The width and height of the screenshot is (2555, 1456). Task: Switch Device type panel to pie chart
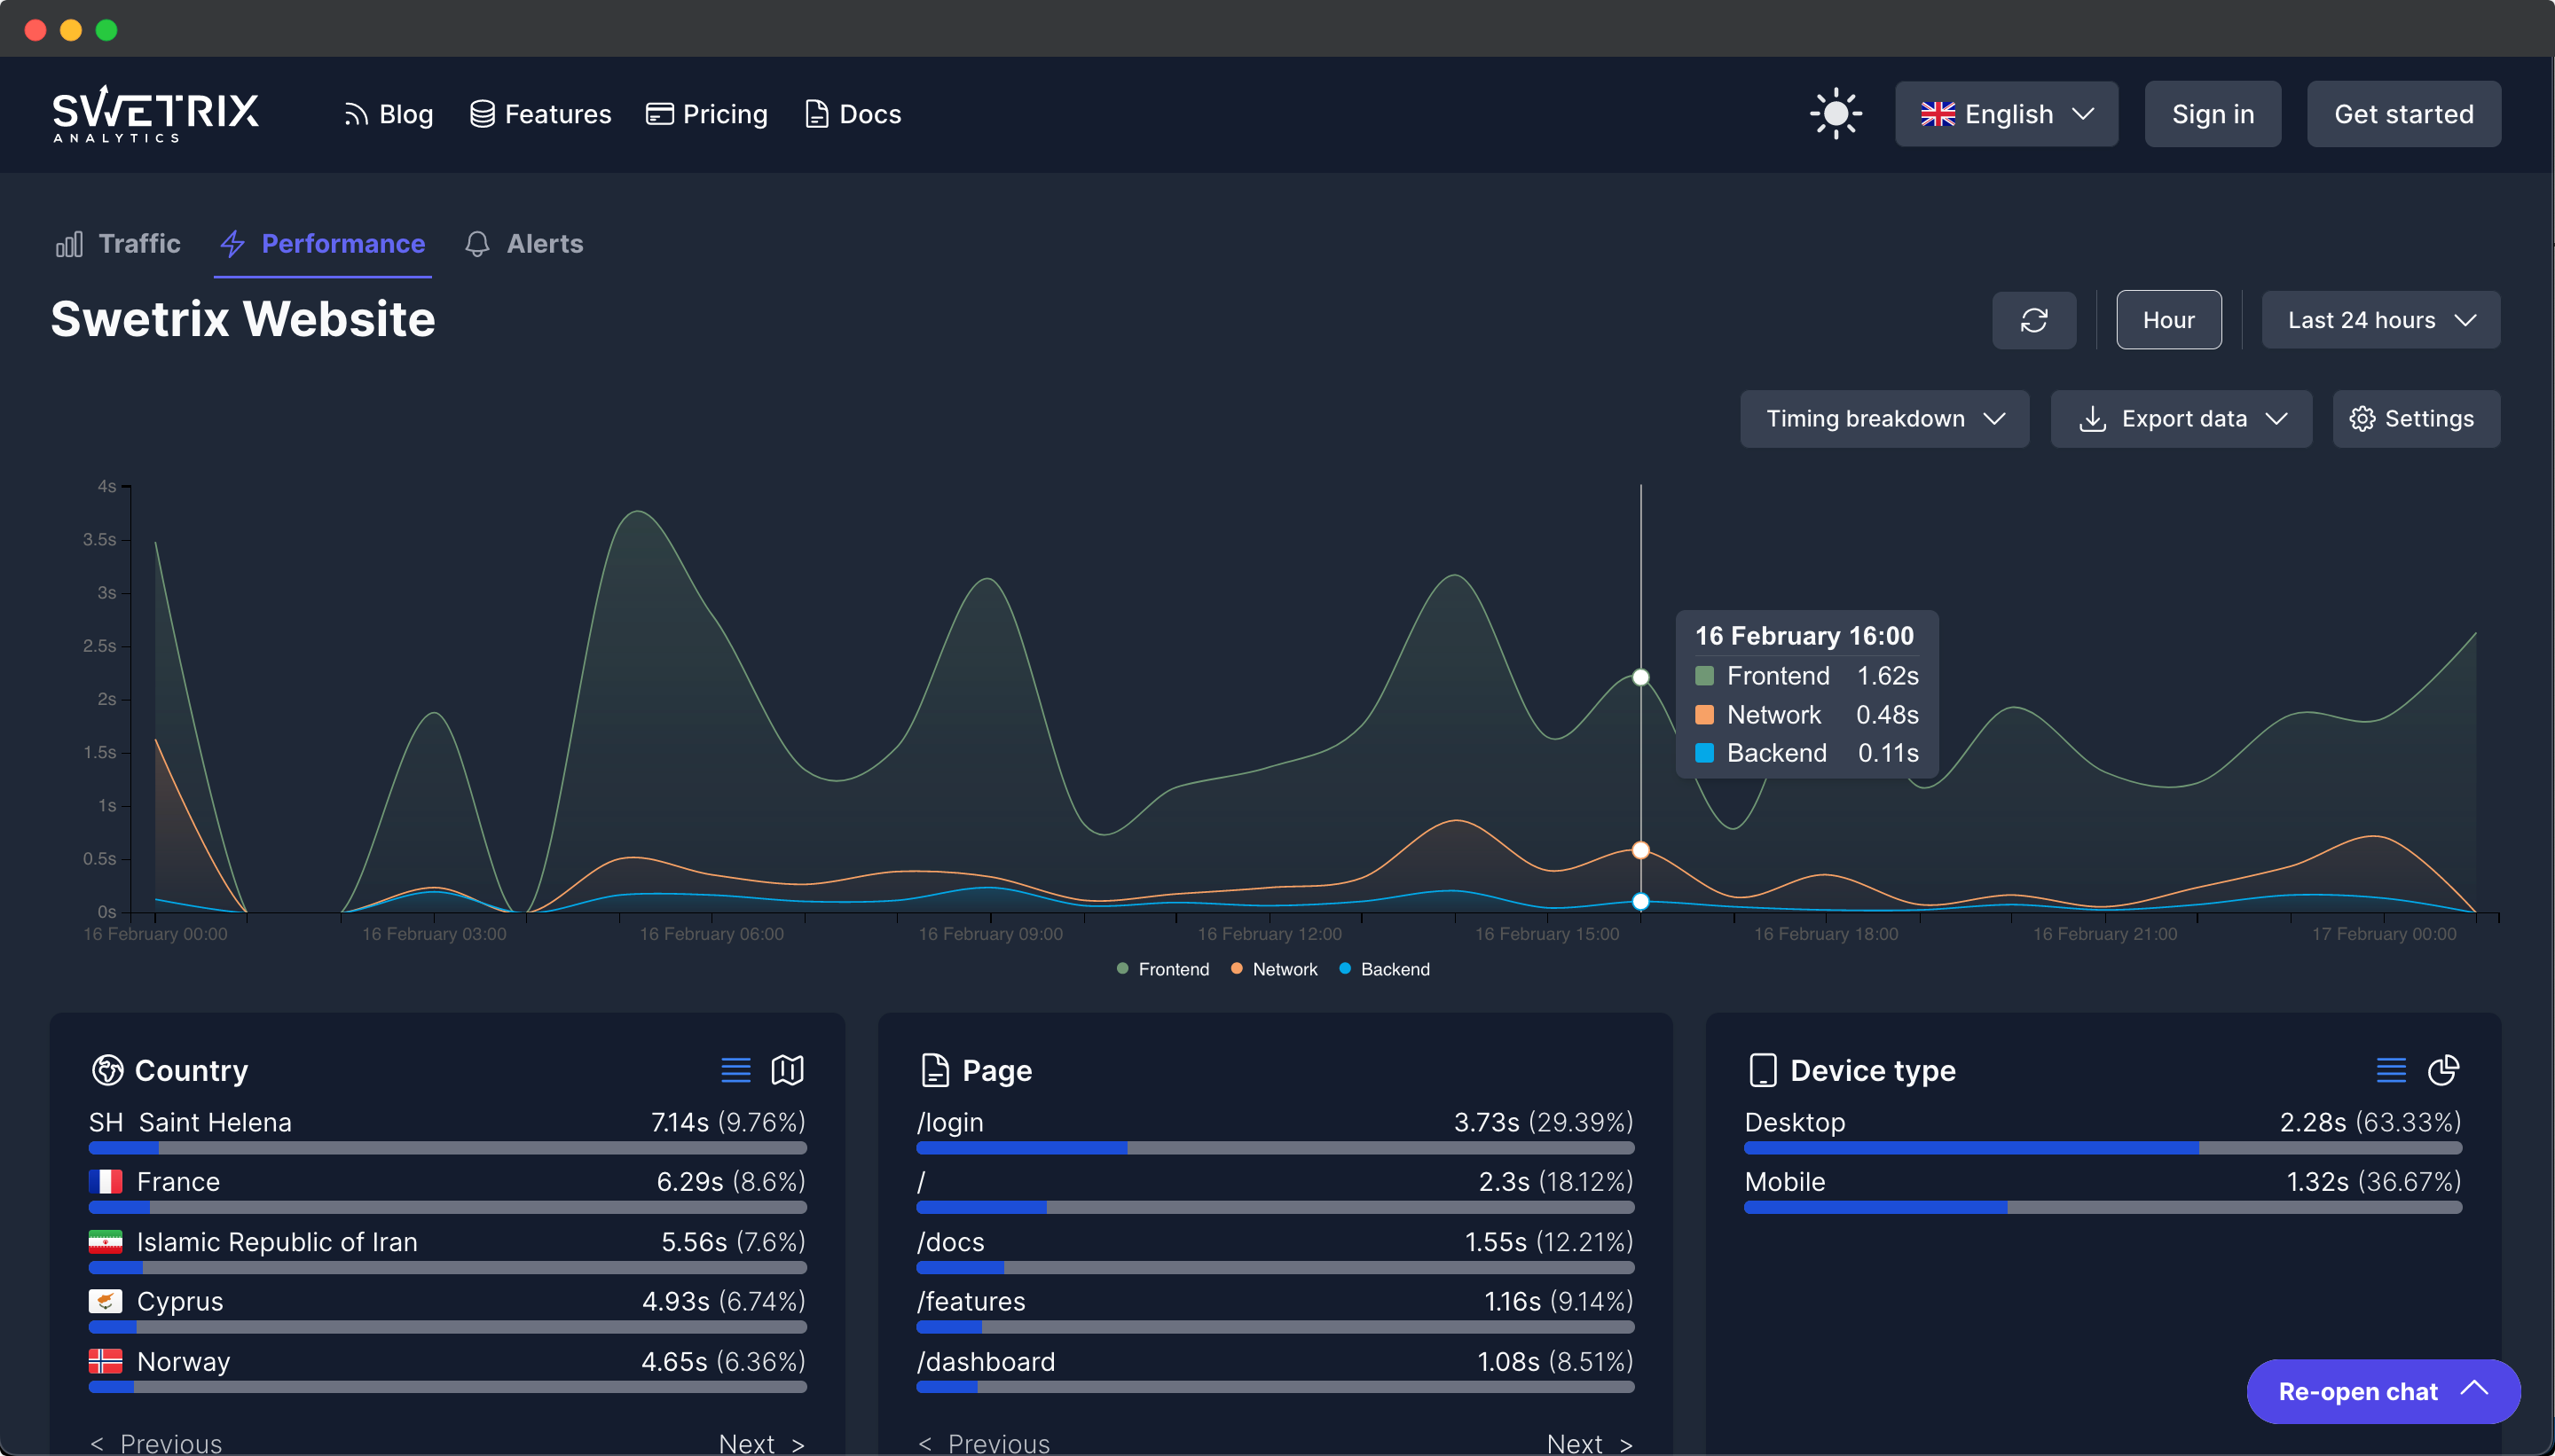[2443, 1070]
